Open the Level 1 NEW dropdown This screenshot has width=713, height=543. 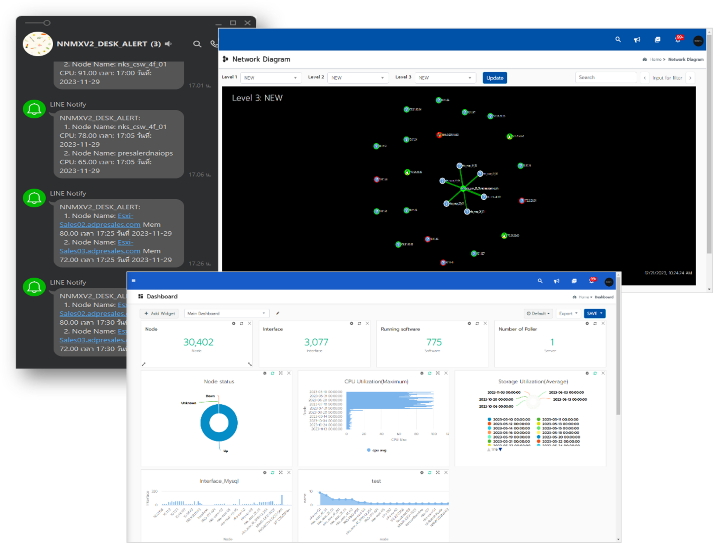click(x=271, y=77)
